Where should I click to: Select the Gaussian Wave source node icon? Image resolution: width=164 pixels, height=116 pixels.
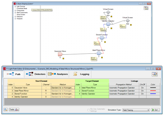[x=60, y=54]
